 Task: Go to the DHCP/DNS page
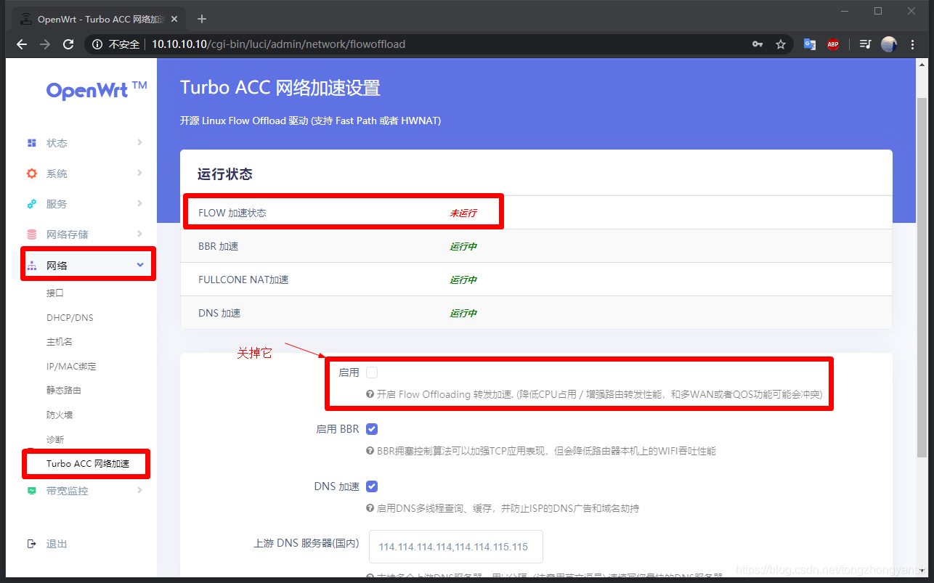[x=70, y=318]
